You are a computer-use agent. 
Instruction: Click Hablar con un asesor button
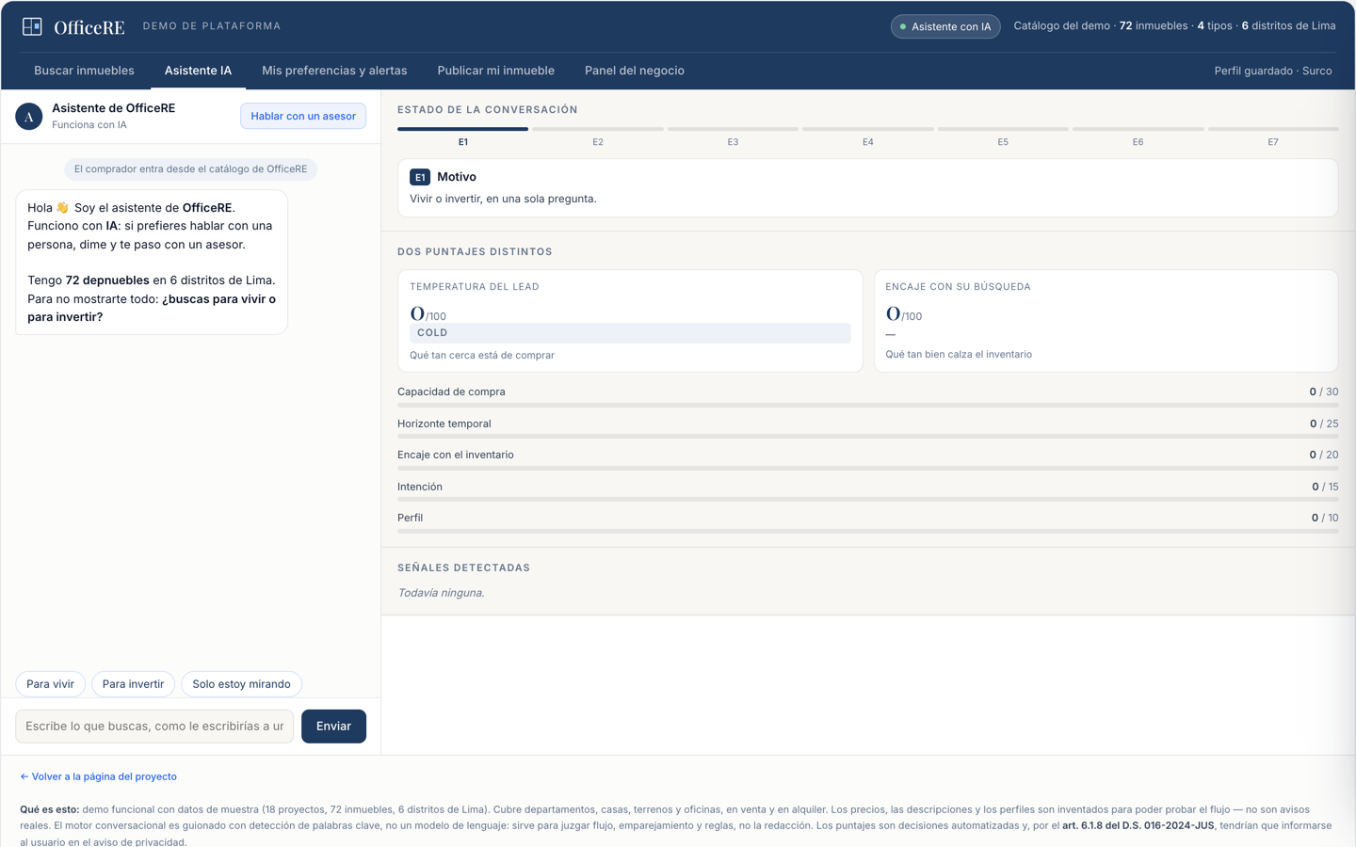303,116
